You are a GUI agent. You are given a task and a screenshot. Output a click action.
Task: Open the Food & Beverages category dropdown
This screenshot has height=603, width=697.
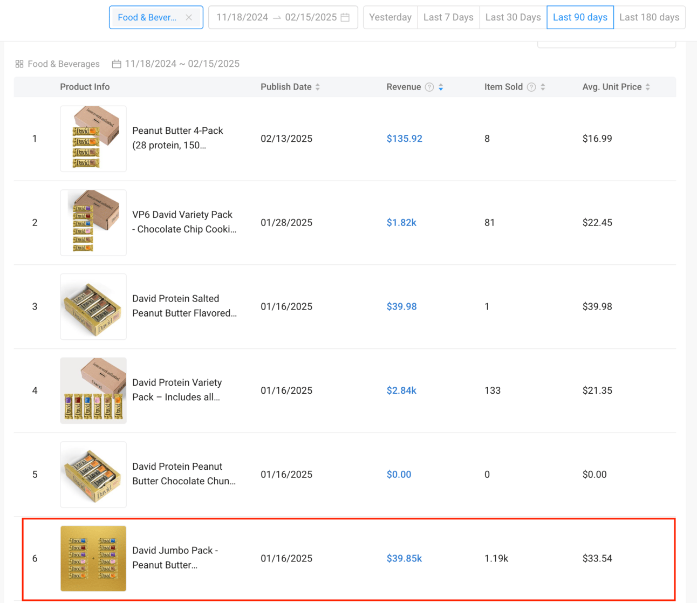pyautogui.click(x=156, y=17)
